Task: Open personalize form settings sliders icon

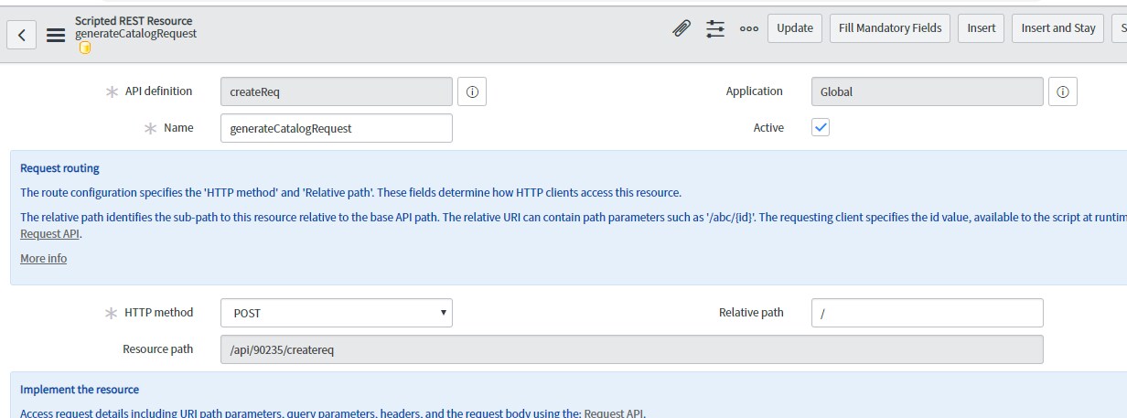Action: point(715,28)
